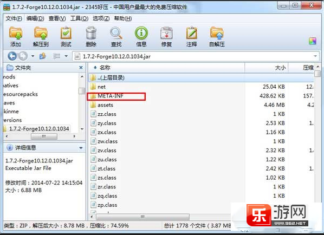Expand the address path dropdown
The width and height of the screenshot is (324, 235).
tap(315, 56)
